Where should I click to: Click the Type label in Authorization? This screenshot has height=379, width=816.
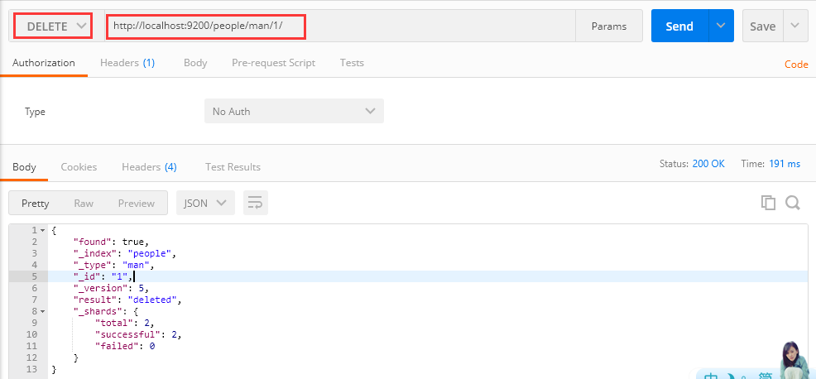(35, 112)
